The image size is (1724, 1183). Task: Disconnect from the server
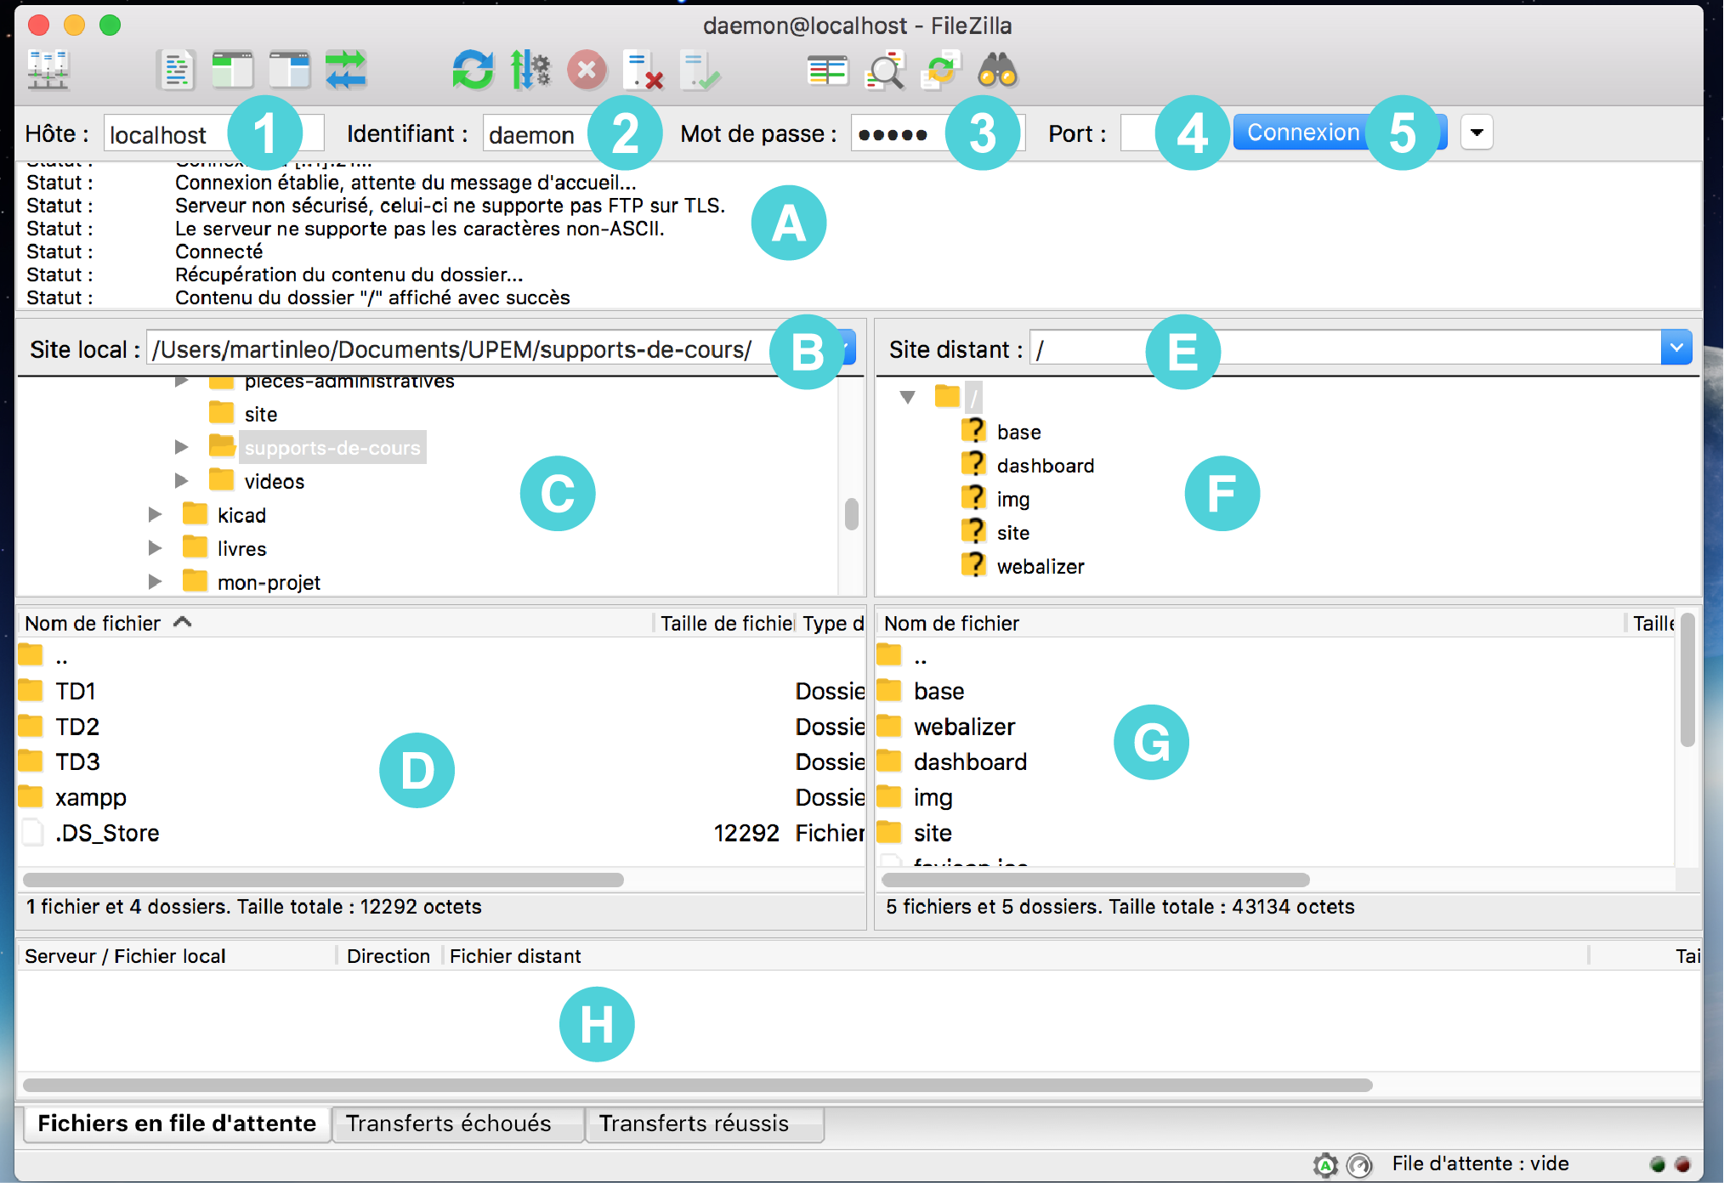[x=644, y=70]
